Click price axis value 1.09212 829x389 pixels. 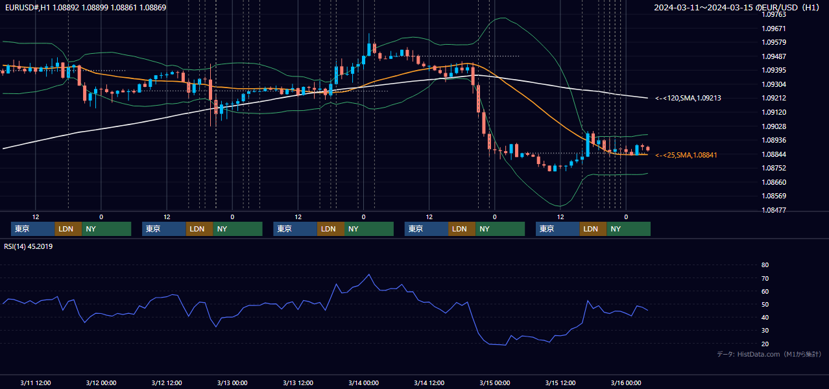tap(773, 98)
